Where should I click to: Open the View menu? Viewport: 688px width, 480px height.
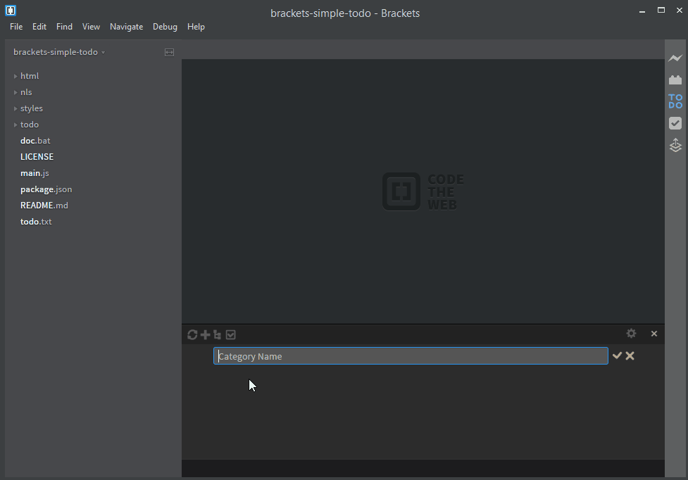click(92, 27)
